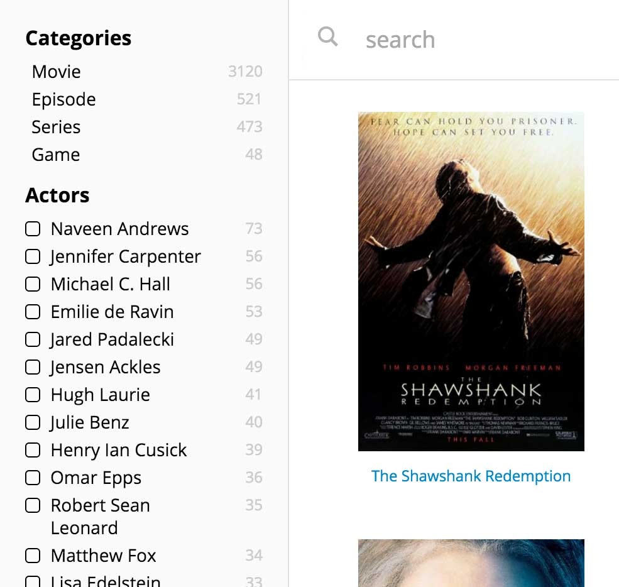Tick the Matthew Fox checkbox
Image resolution: width=619 pixels, height=587 pixels.
33,556
